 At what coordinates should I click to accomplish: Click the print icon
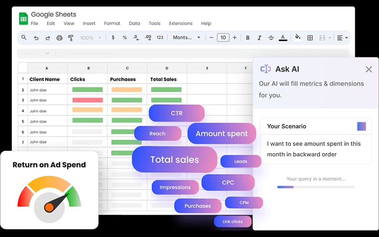pos(59,38)
